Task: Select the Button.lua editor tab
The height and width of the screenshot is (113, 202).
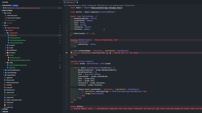Action: pyautogui.click(x=71, y=2)
